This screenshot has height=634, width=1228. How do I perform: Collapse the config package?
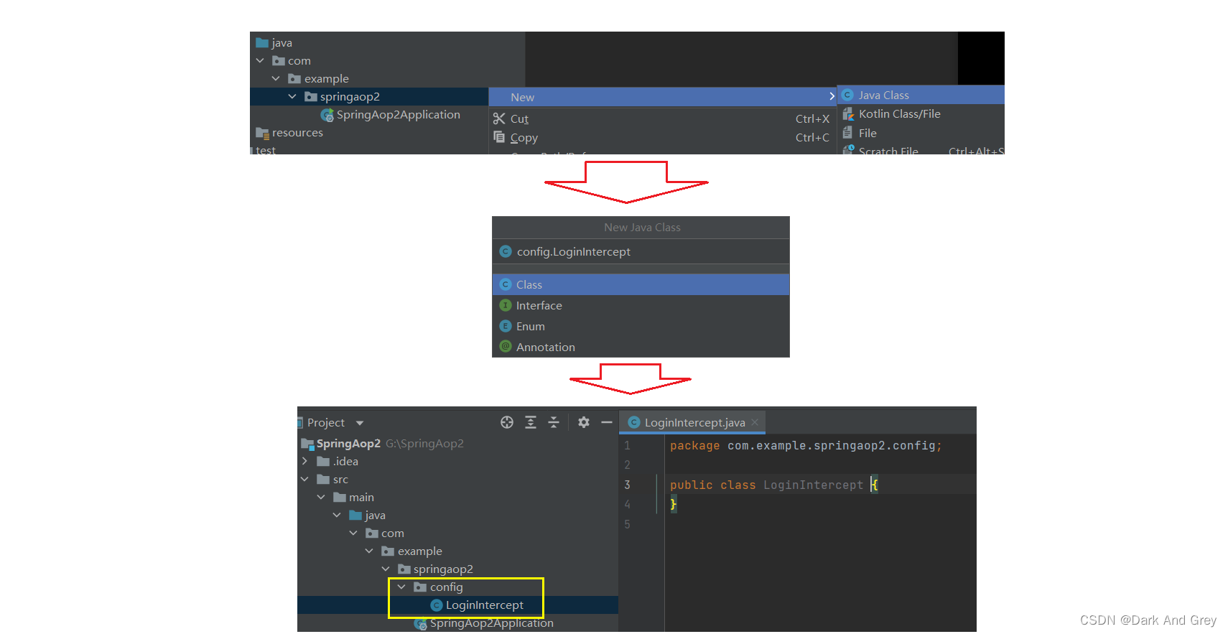402,587
